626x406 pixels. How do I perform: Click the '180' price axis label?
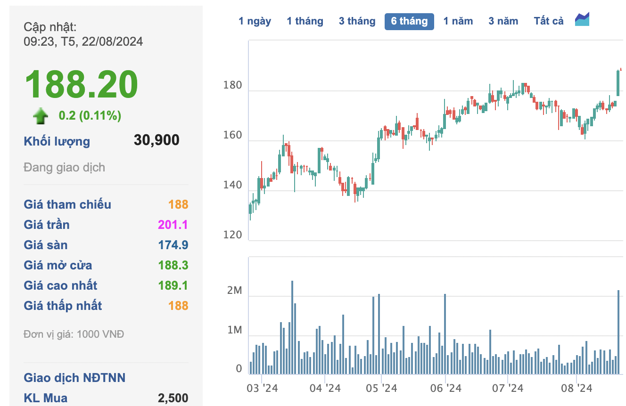pyautogui.click(x=233, y=86)
